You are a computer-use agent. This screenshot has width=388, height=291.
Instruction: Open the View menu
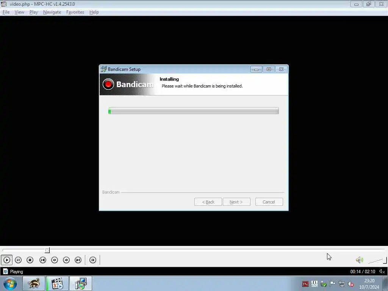[x=19, y=12]
